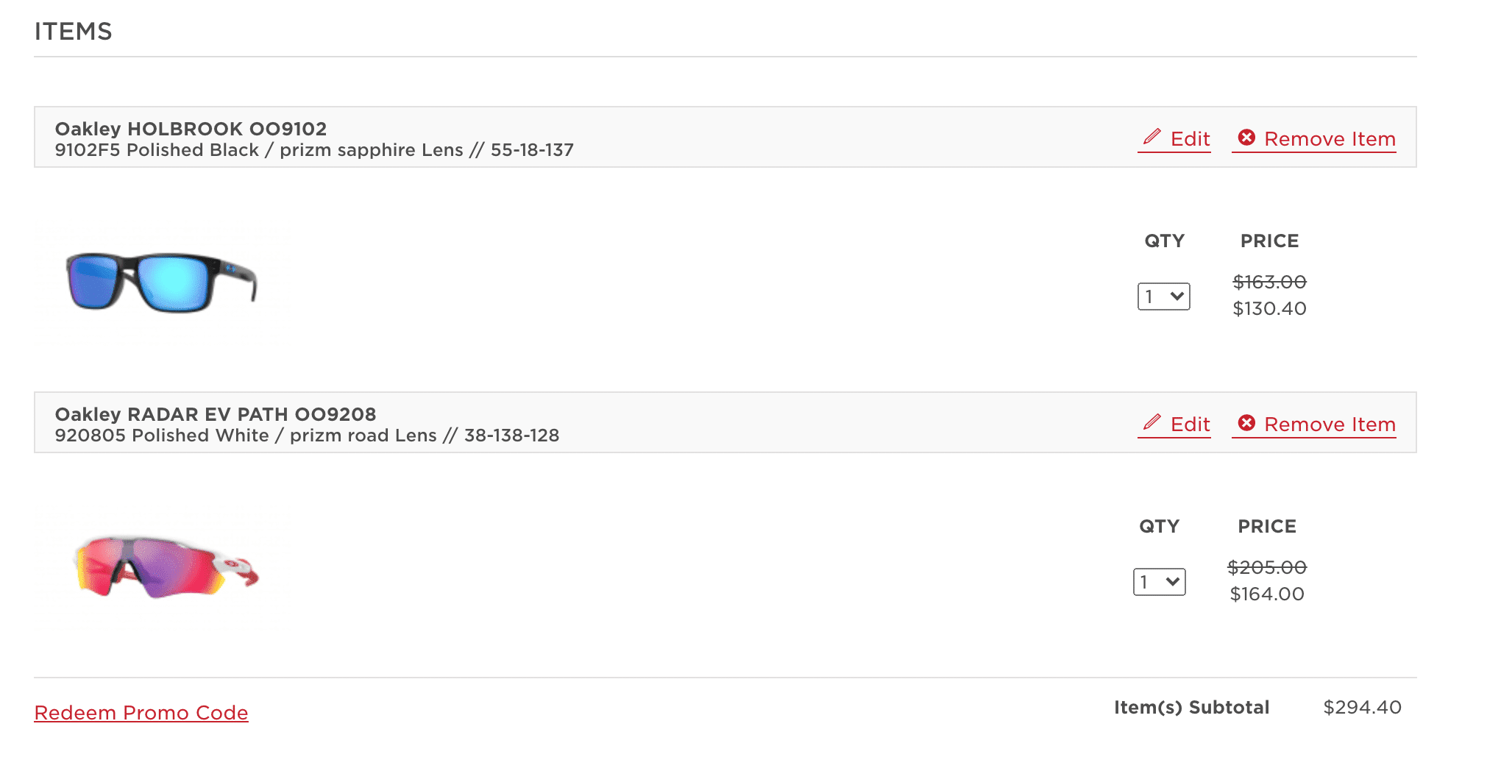Screen dimensions: 1501x771
Task: Select the Remove Item text for RADAR EV PATH
Action: tap(1330, 424)
